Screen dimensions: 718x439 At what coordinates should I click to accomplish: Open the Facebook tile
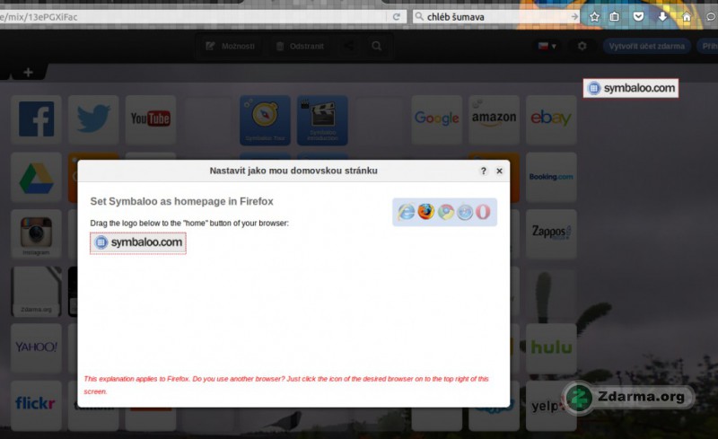click(36, 120)
